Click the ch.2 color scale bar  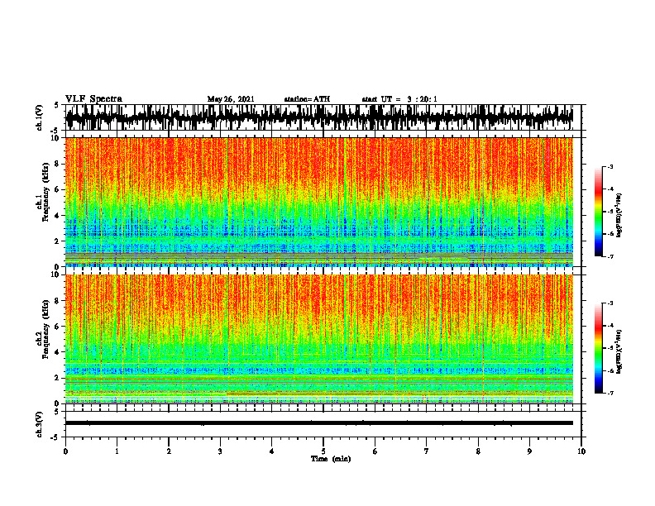[x=599, y=348]
